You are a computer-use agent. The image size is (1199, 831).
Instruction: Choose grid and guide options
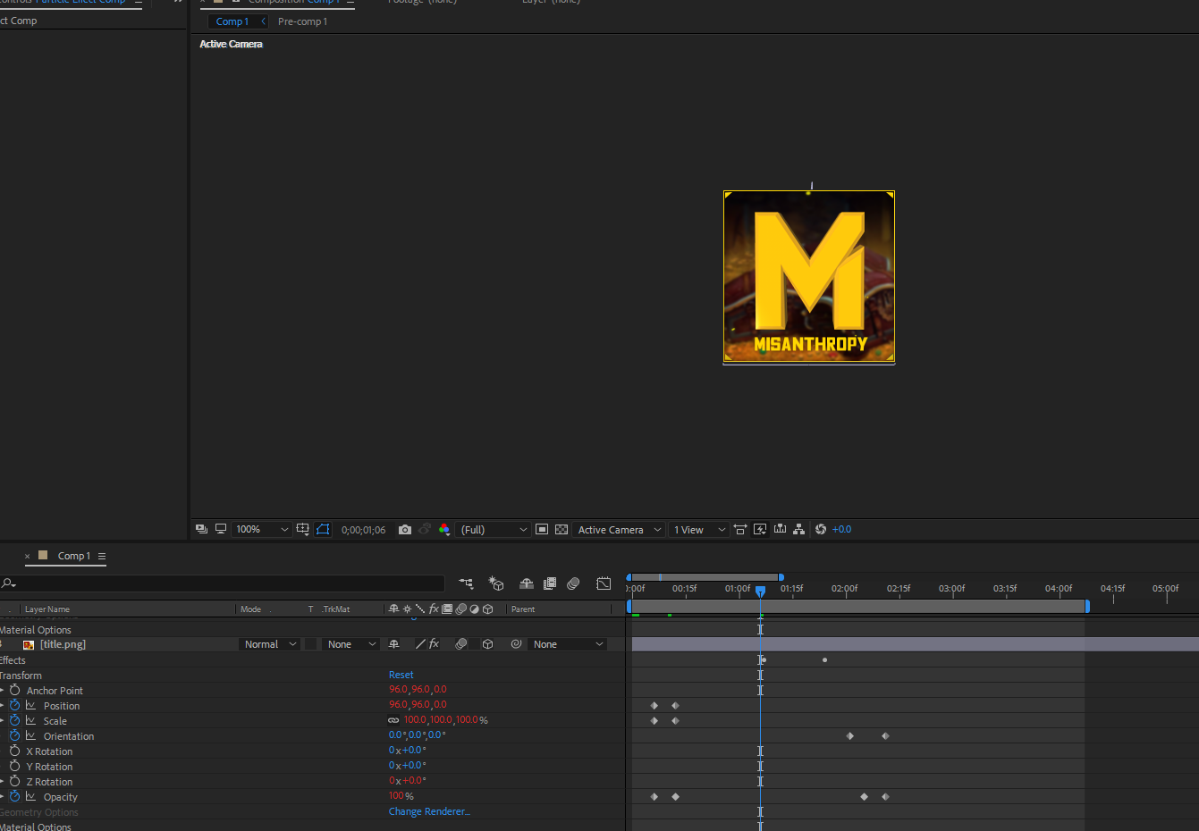tap(303, 530)
